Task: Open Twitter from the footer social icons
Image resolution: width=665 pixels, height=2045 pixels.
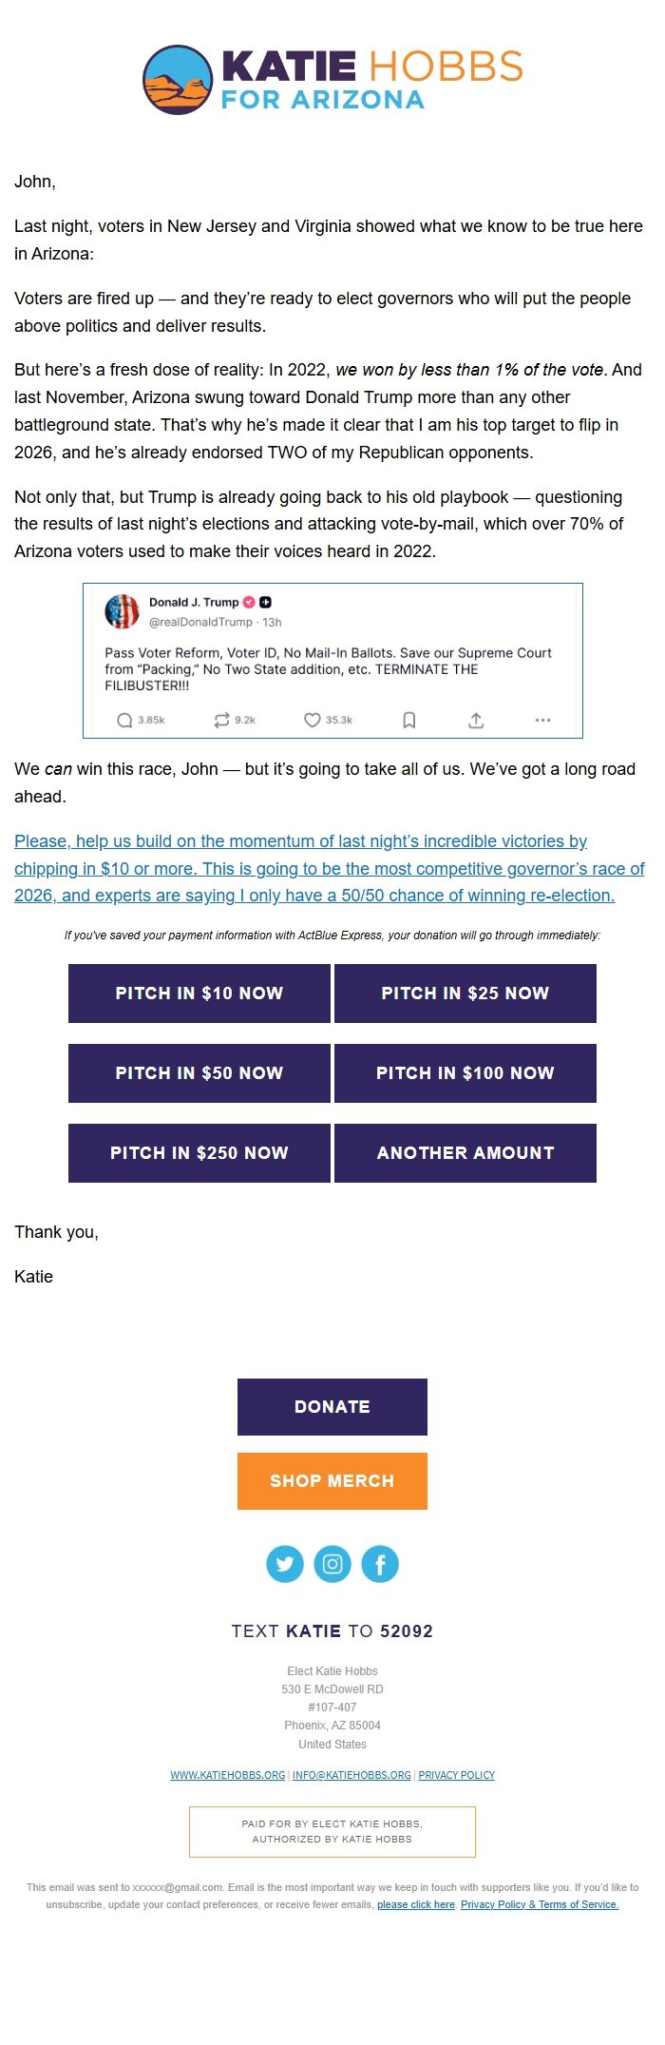Action: [285, 1563]
